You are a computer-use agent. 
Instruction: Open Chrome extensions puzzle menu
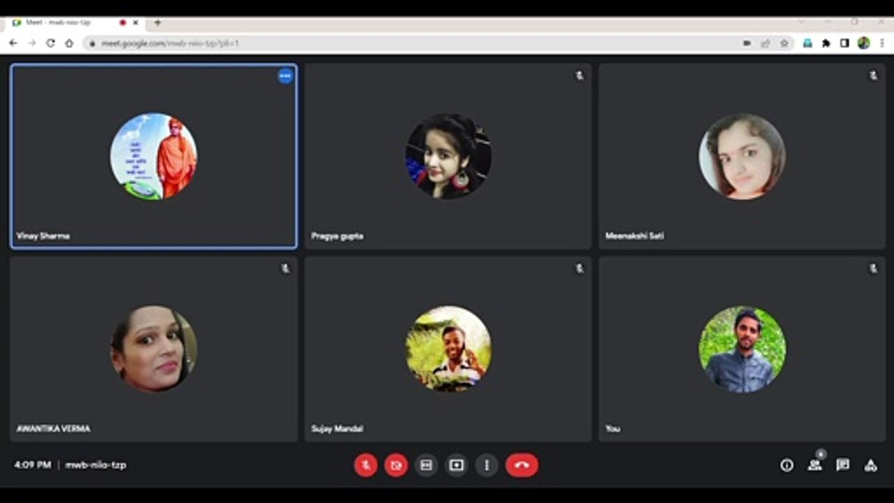coord(826,43)
